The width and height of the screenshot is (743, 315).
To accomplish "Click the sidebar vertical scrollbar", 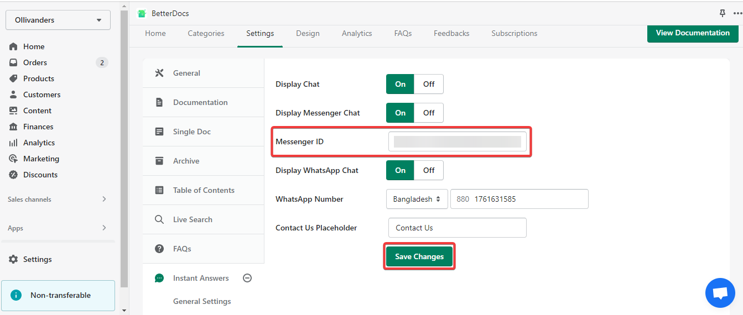I will (124, 149).
